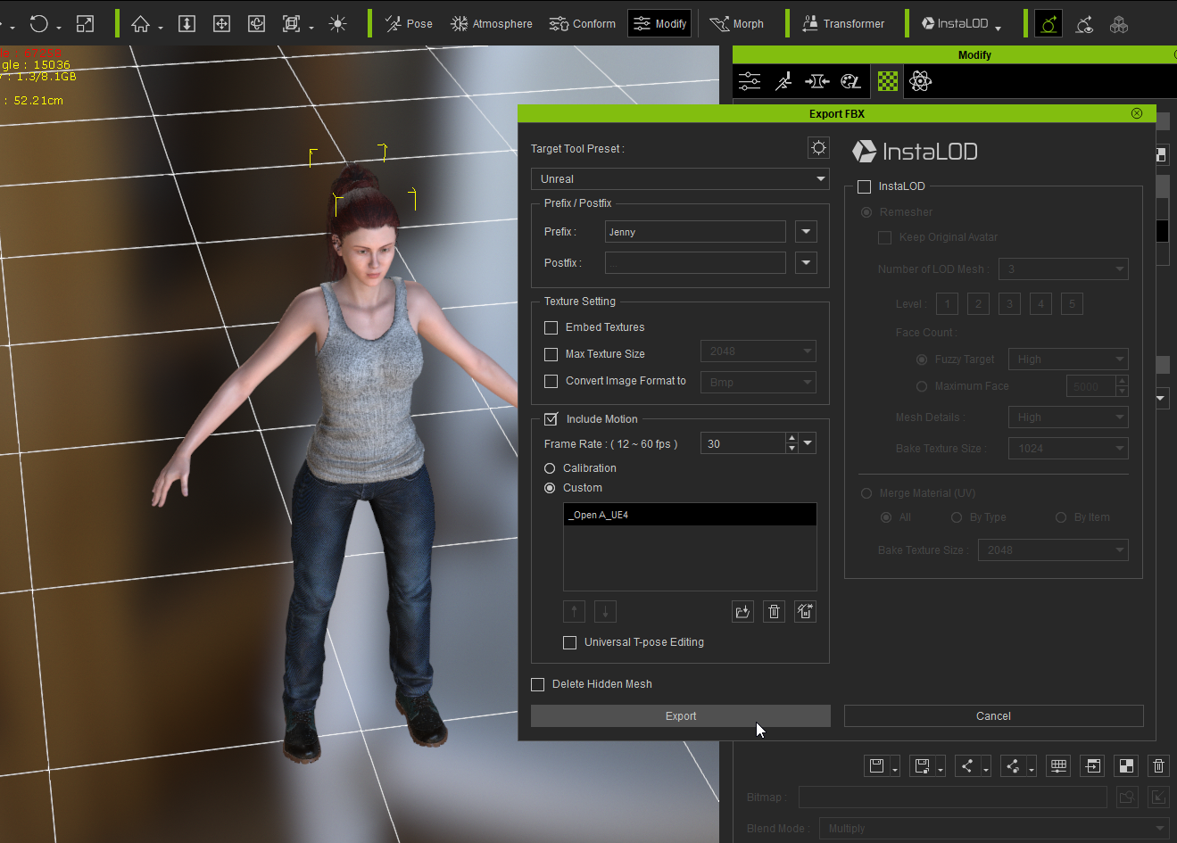
Task: Click the character preview eye icon
Action: (1084, 24)
